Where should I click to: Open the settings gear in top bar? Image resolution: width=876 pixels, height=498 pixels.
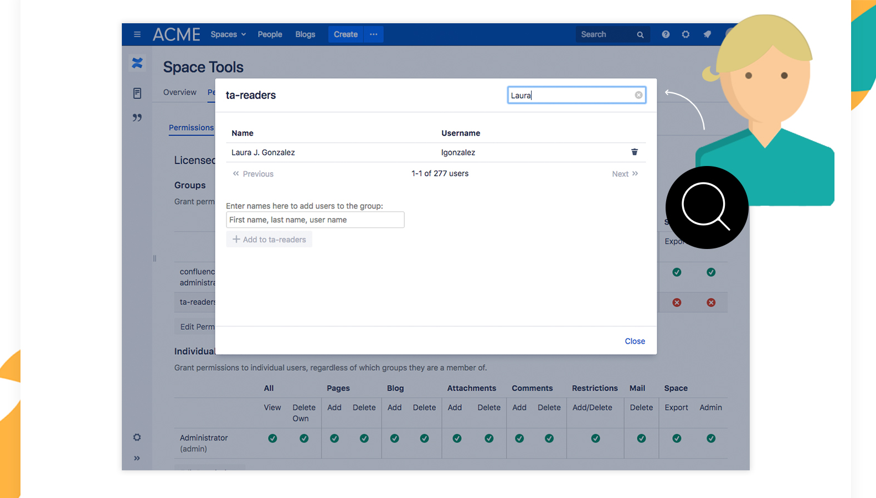pyautogui.click(x=686, y=34)
